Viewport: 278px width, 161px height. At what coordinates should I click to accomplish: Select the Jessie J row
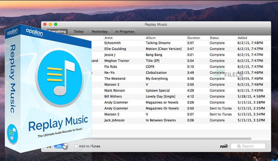click(181, 55)
